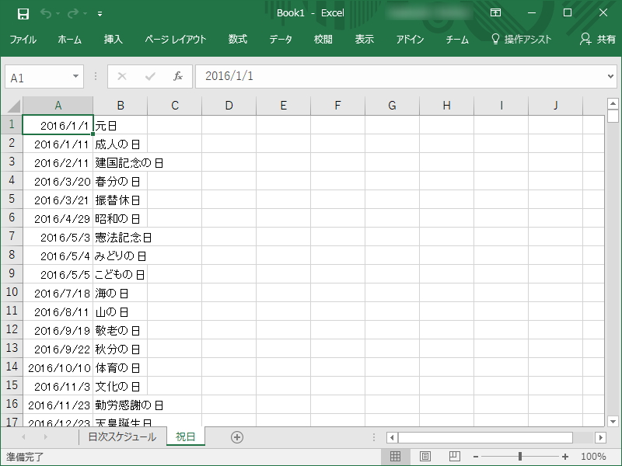
Task: Click the Undo arrow icon
Action: 46,14
